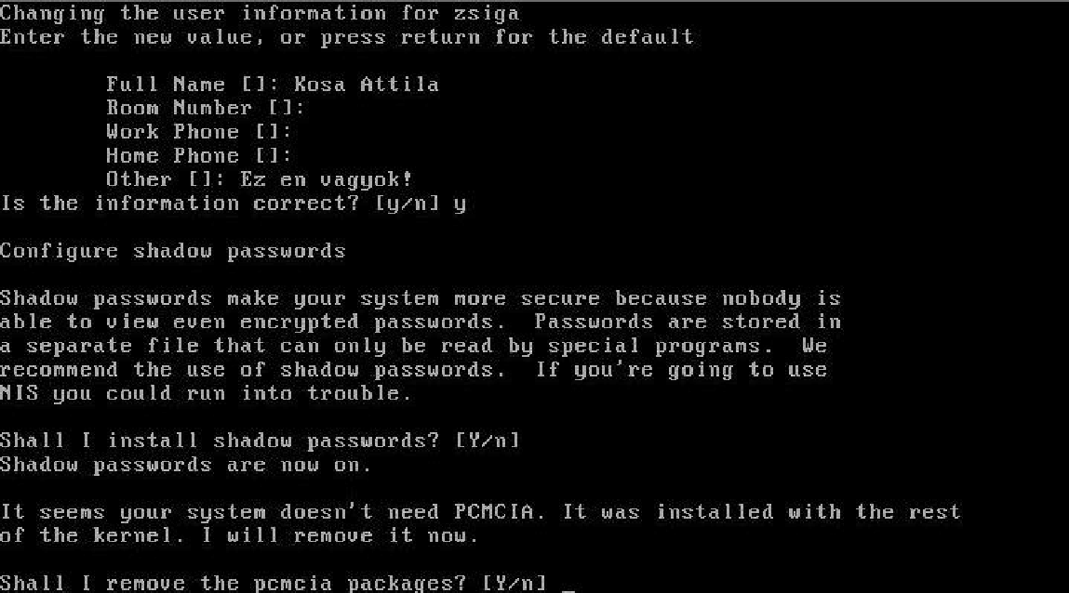The height and width of the screenshot is (593, 1069).
Task: Click 'Shall I remove the pcmcia packages?' question
Action: pos(234,583)
